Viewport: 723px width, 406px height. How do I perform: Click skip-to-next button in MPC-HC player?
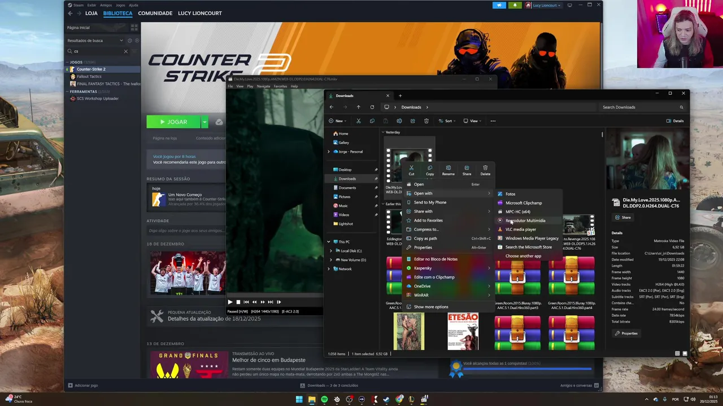(x=271, y=302)
